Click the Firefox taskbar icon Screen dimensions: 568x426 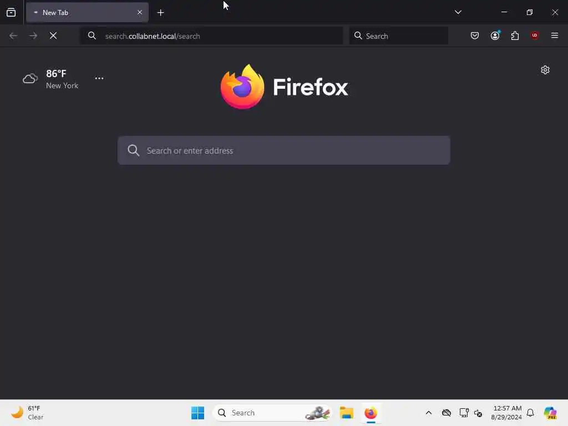click(371, 413)
